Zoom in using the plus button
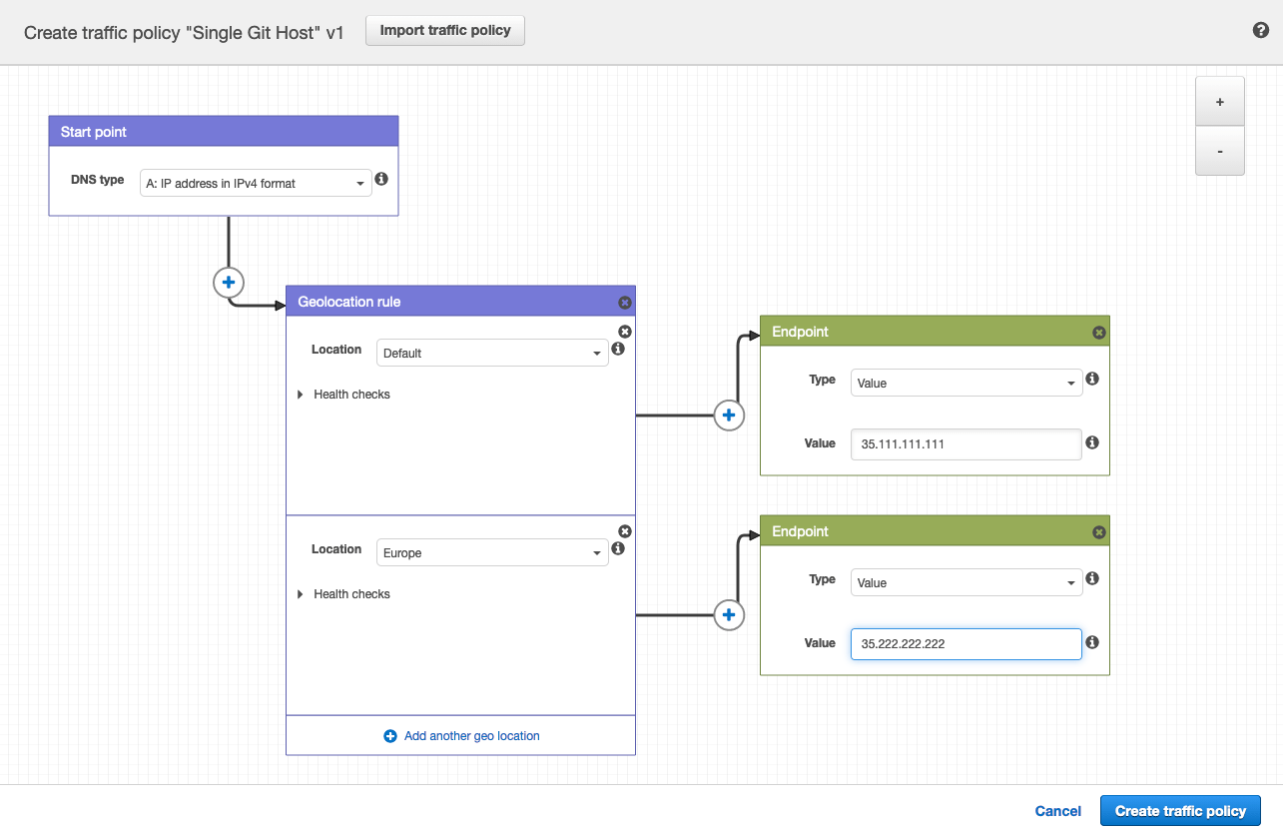Viewport: 1283px width, 837px height. [x=1219, y=101]
